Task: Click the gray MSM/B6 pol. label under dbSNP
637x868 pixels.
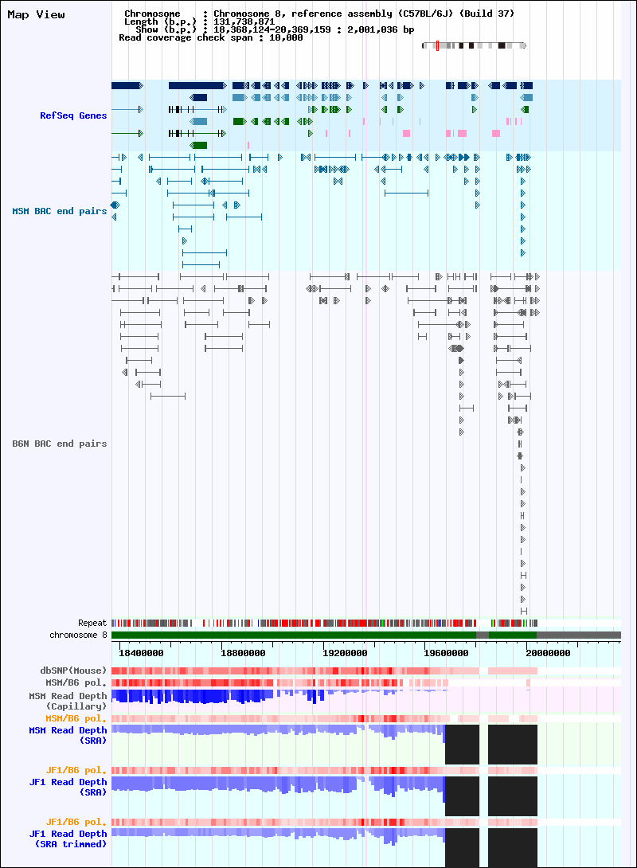Action: click(x=76, y=682)
